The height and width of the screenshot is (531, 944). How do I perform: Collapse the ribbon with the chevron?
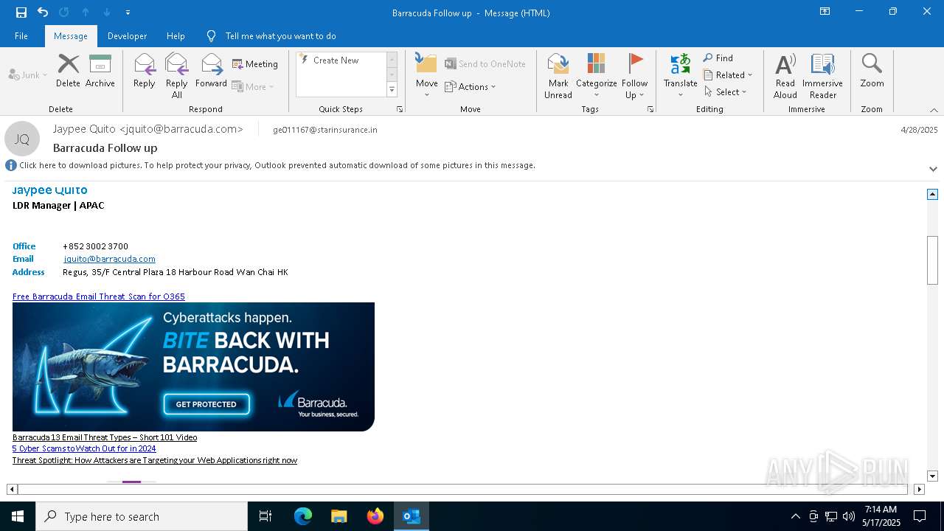(x=934, y=110)
